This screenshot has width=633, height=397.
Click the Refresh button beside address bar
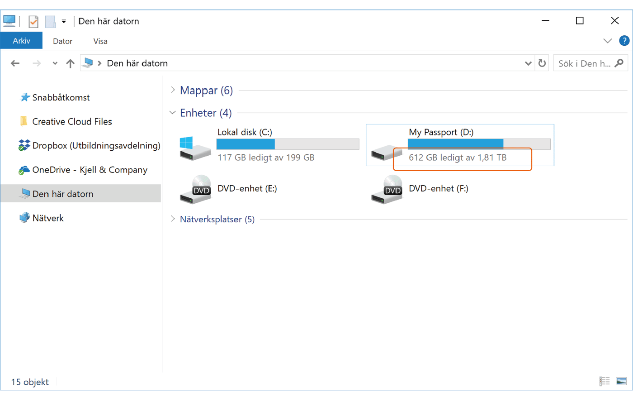point(542,63)
